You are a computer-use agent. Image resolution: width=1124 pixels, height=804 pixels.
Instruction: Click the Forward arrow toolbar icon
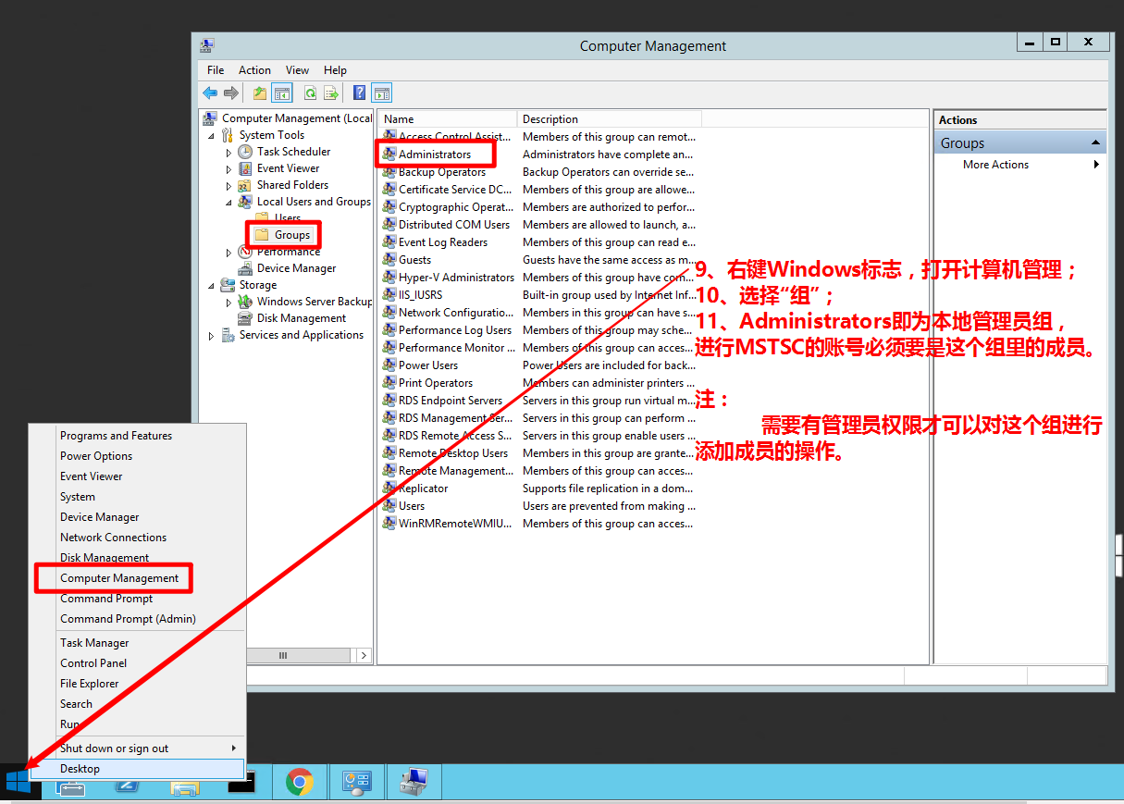(231, 93)
